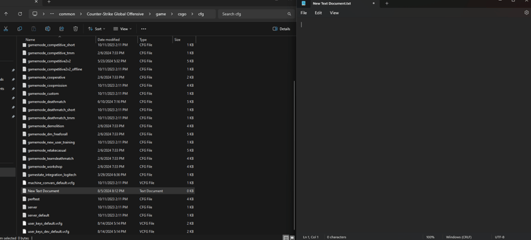Image resolution: width=531 pixels, height=240 pixels.
Task: Toggle the Details pane button
Action: (x=281, y=29)
